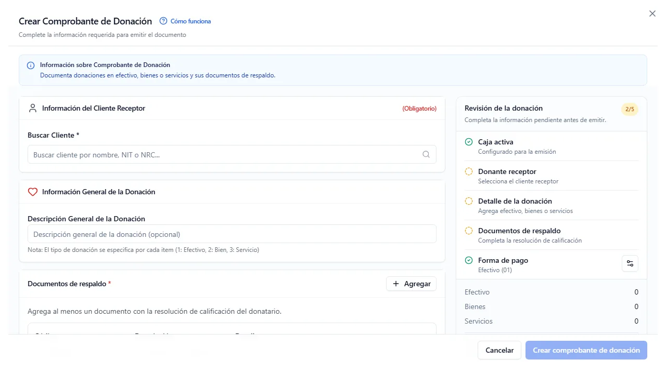Close the donation dialog with the X
666x374 pixels.
pos(652,14)
